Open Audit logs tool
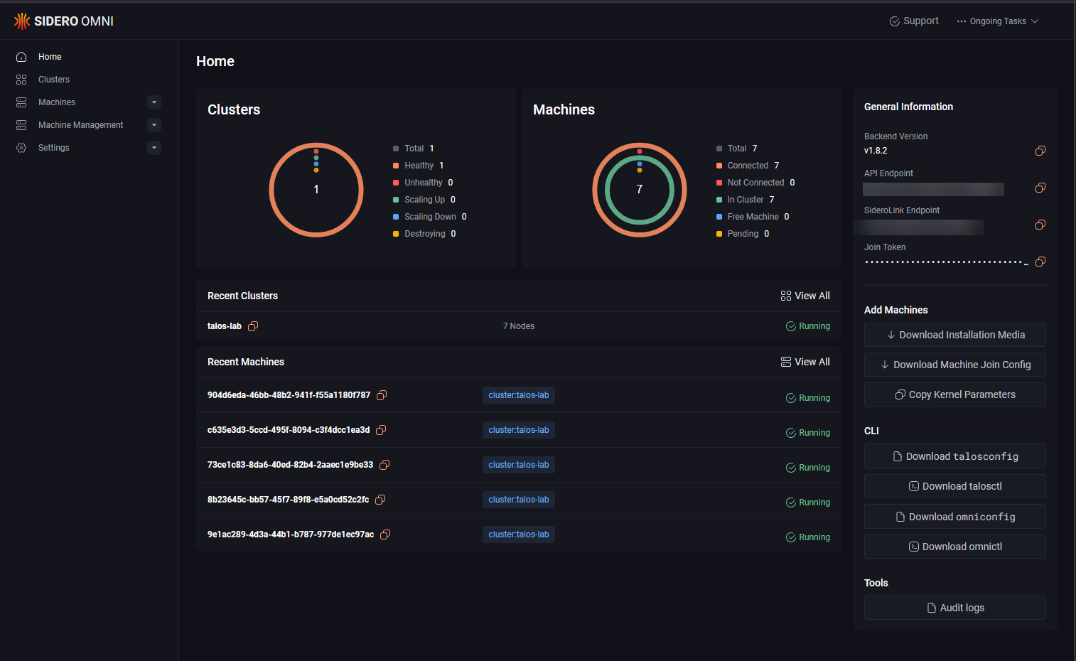 coord(955,608)
